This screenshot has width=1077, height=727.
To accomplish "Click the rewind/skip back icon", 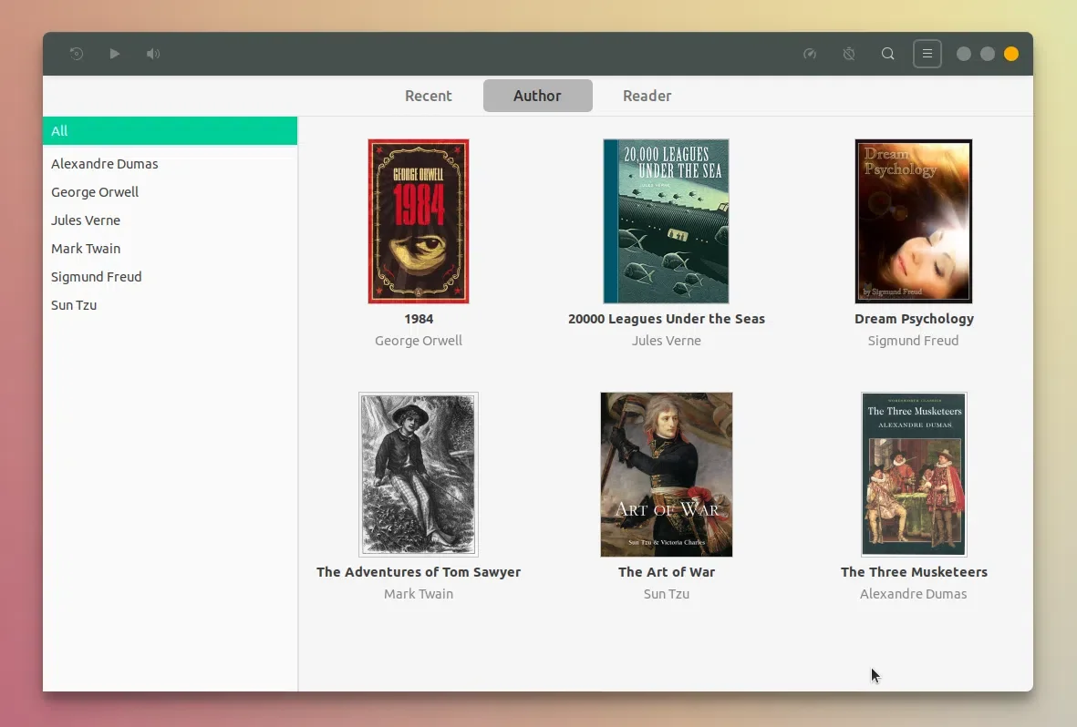I will [x=77, y=54].
